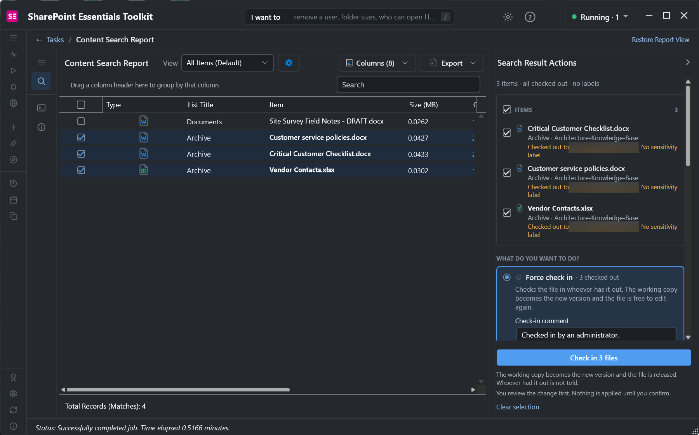Click the Check in 3 files button

tap(594, 358)
